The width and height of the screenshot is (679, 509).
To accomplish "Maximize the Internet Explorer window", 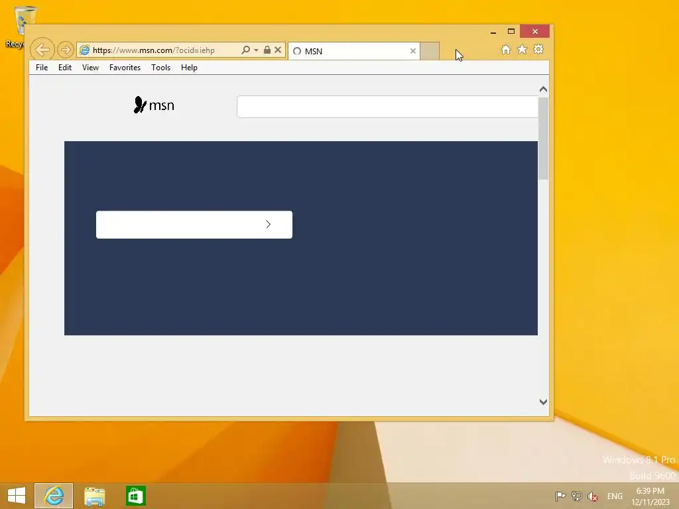I will click(511, 32).
